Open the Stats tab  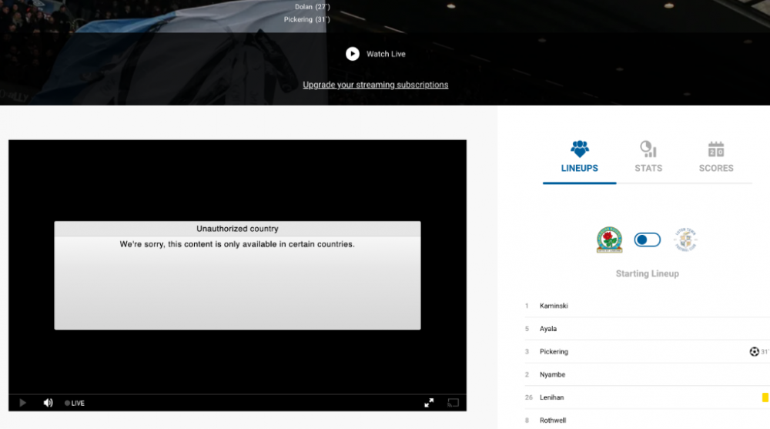coord(648,156)
